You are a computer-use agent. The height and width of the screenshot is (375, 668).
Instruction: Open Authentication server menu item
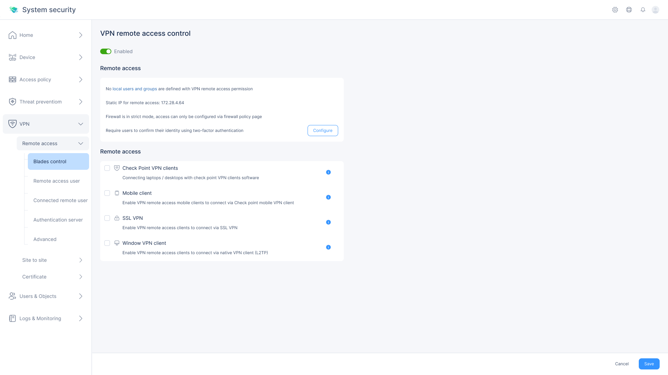(x=58, y=220)
